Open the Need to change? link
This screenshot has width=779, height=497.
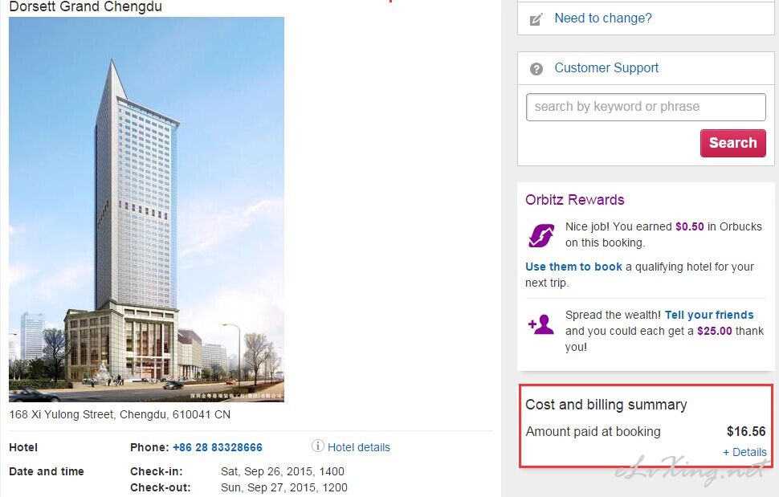click(x=602, y=18)
